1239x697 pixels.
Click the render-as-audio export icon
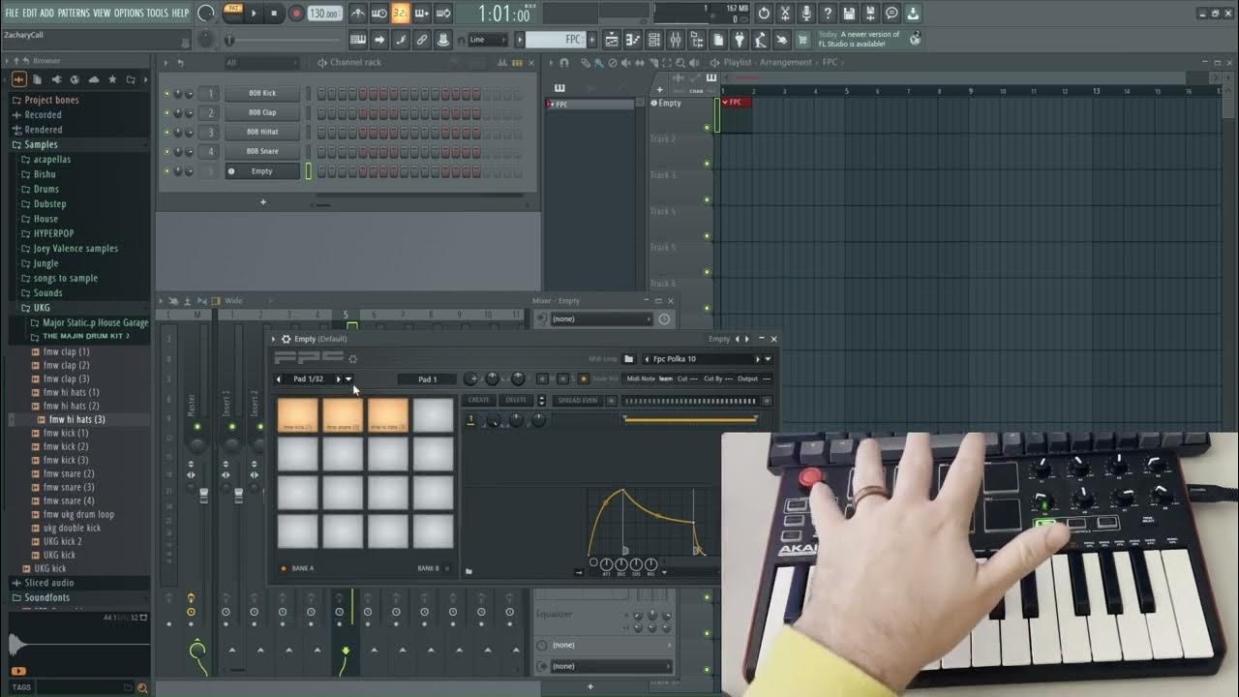[x=870, y=14]
